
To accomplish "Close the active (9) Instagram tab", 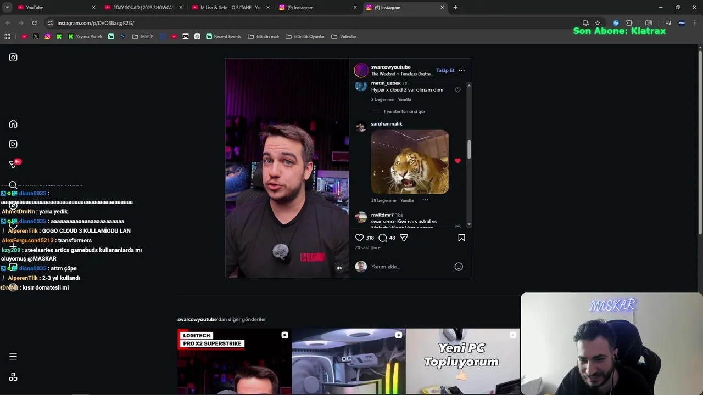I will point(442,8).
